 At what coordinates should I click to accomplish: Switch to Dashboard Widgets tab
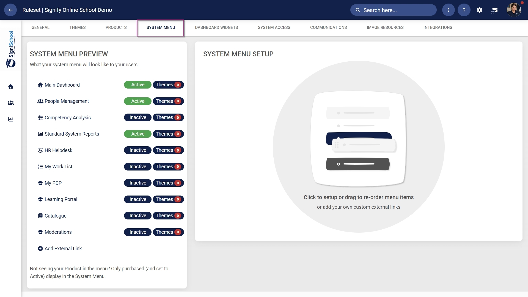tap(216, 28)
